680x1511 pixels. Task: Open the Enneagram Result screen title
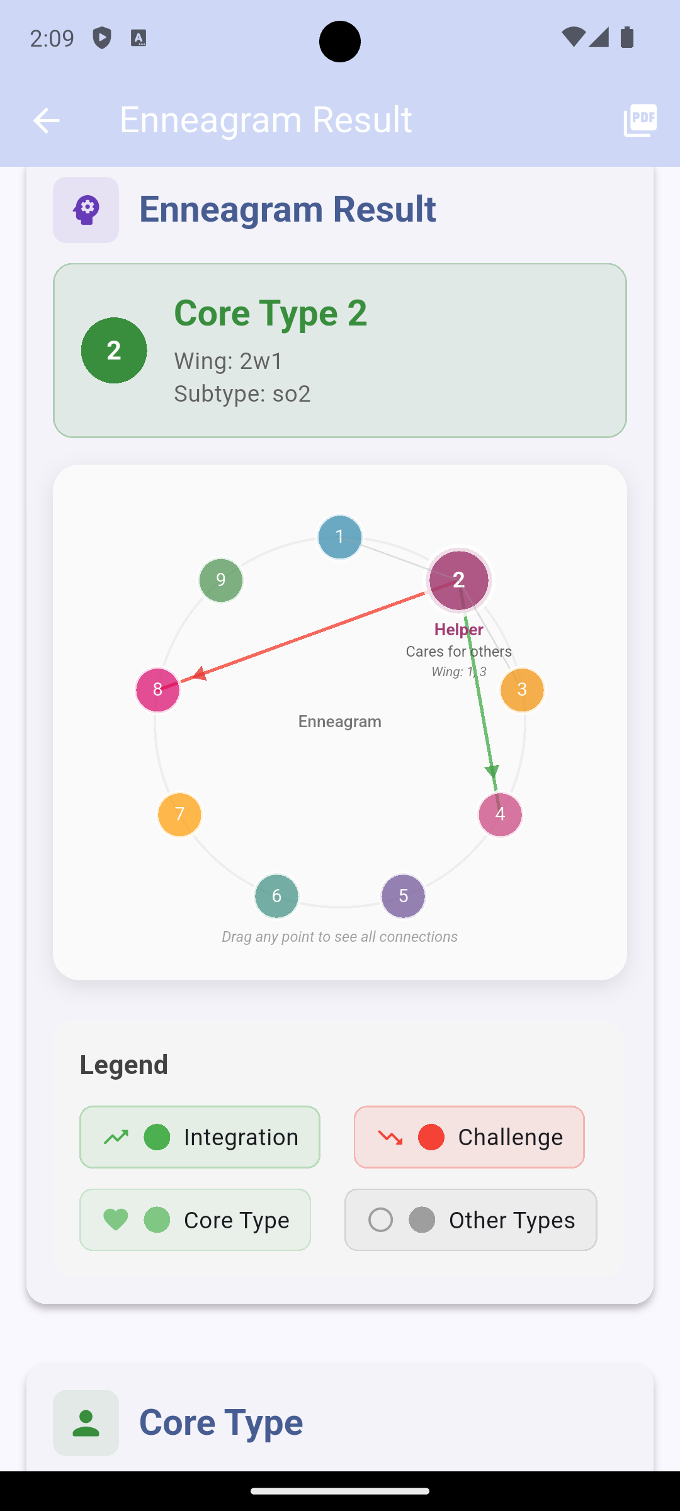pos(266,120)
